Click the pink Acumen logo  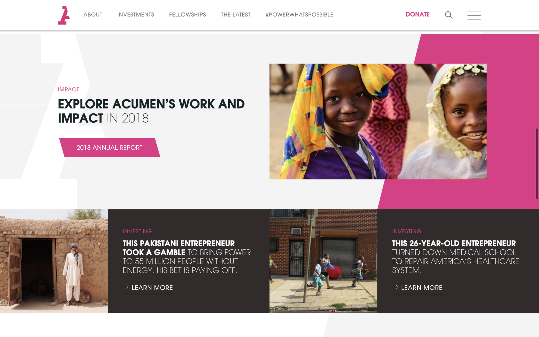(x=64, y=15)
